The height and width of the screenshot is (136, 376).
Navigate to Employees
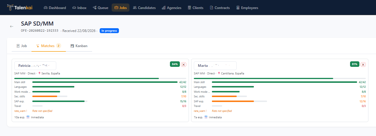[x=247, y=8]
